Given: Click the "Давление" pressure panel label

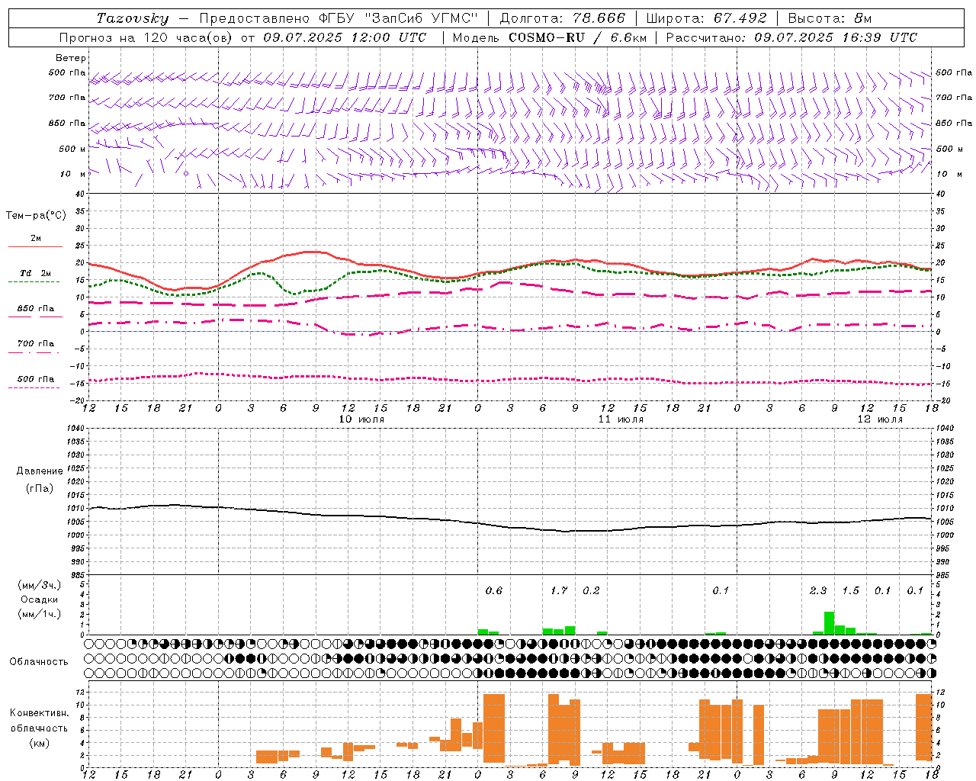Looking at the screenshot, I should [40, 471].
